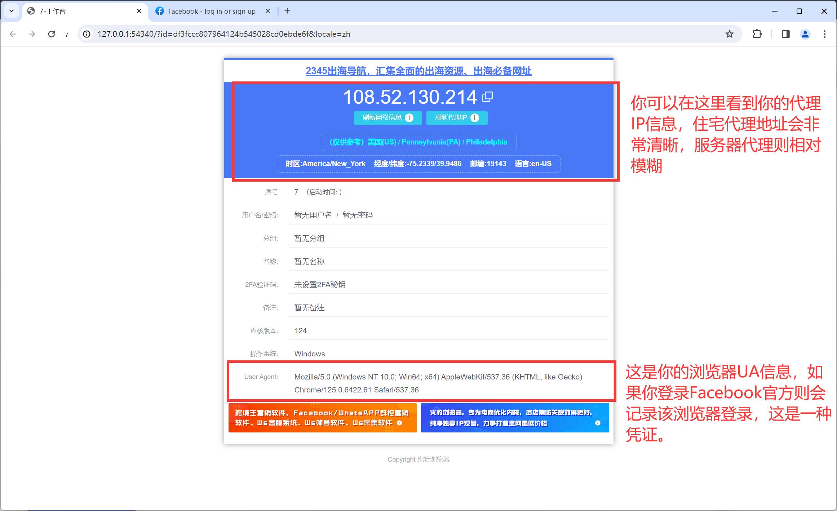The width and height of the screenshot is (837, 511).
Task: Open the tab search dropdown arrow
Action: (x=12, y=11)
